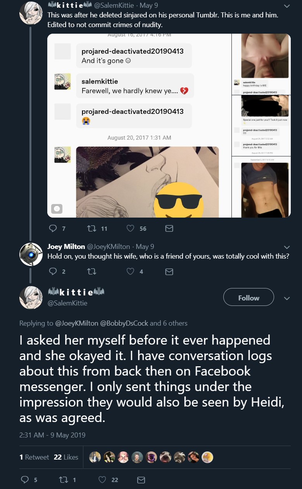This screenshot has width=302, height=489.
Task: Retweet Joey Milton's tweet
Action: click(x=92, y=271)
